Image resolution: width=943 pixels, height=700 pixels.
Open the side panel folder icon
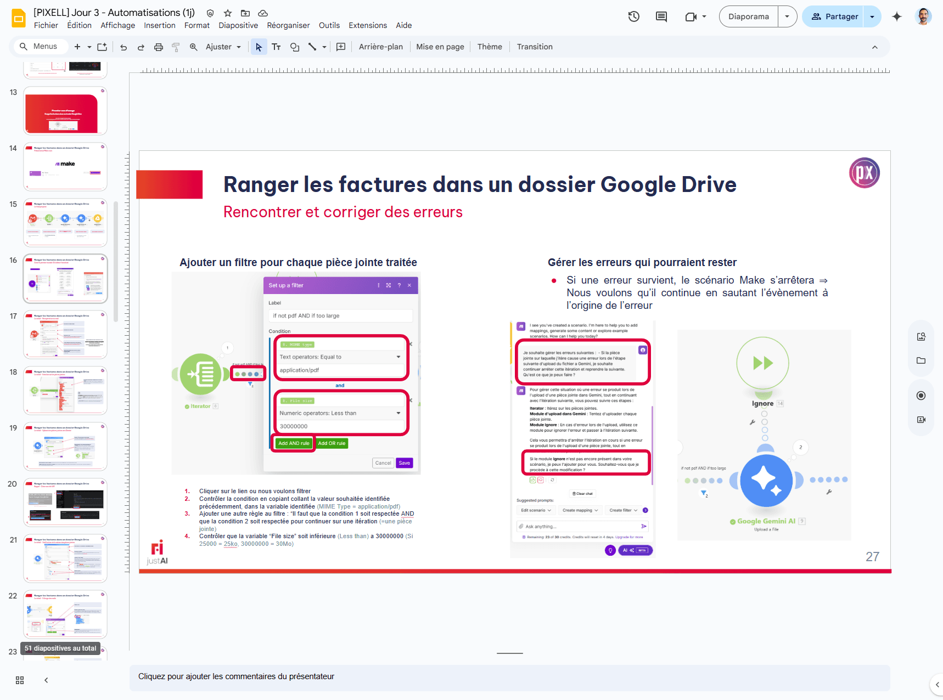[921, 360]
